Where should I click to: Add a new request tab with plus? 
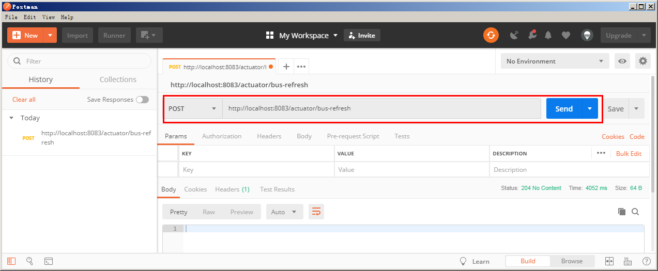[286, 67]
